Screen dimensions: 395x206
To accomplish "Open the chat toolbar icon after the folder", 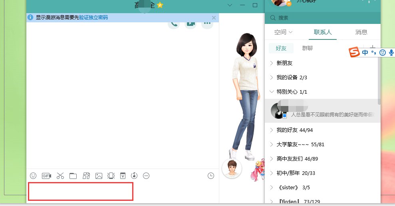I will click(x=86, y=176).
